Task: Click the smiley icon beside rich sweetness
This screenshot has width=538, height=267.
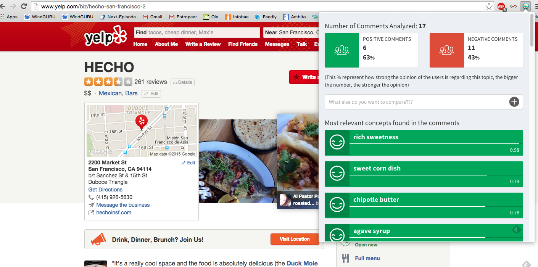Action: pos(337,143)
